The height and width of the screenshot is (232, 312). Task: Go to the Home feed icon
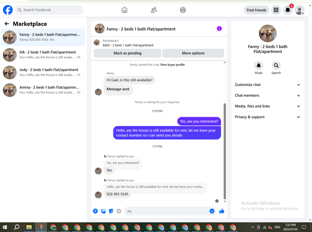coord(124,10)
